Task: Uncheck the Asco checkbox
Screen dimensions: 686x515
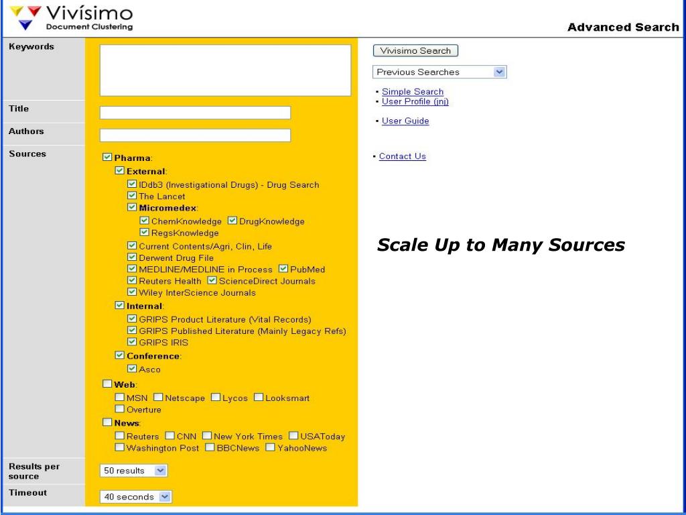Action: click(x=132, y=368)
